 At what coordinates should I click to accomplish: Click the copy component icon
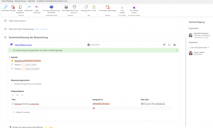tap(169, 45)
